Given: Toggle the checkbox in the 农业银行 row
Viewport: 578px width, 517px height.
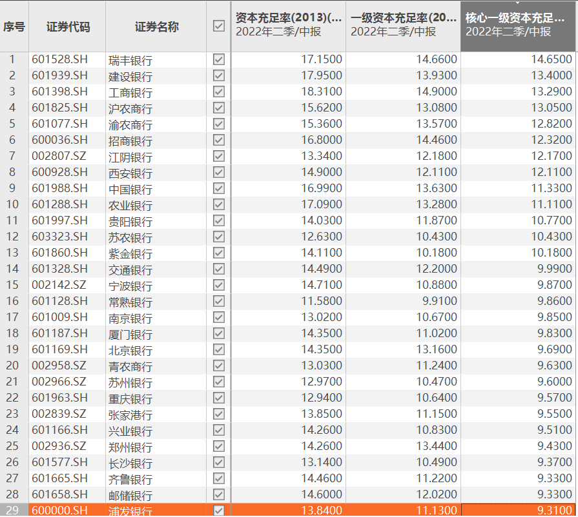Looking at the screenshot, I should [218, 204].
